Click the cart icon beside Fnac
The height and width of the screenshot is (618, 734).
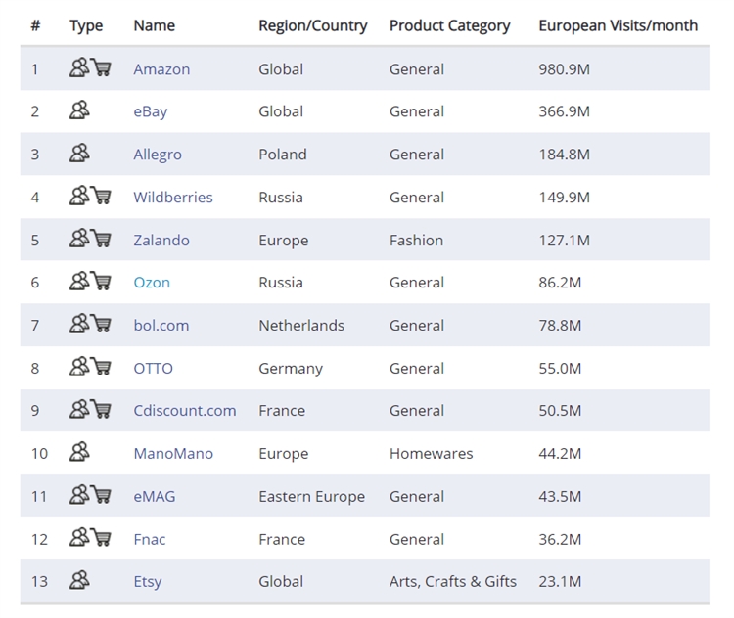coord(101,538)
